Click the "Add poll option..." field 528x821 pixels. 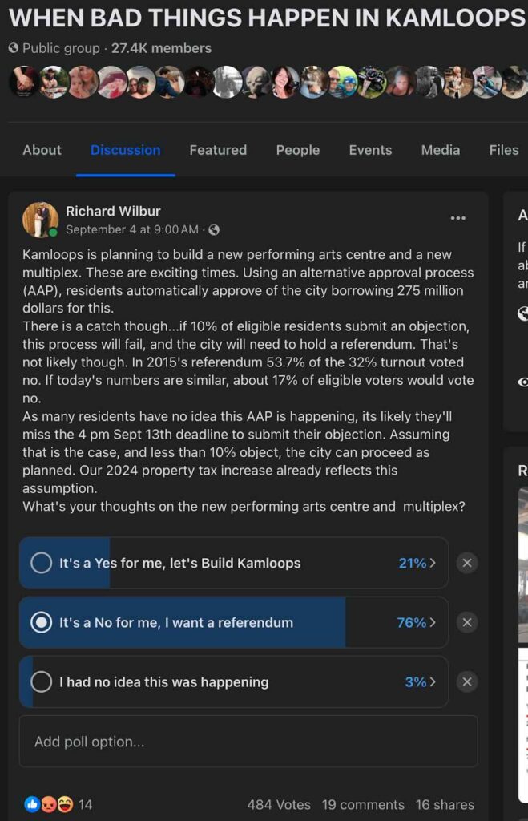coord(248,742)
